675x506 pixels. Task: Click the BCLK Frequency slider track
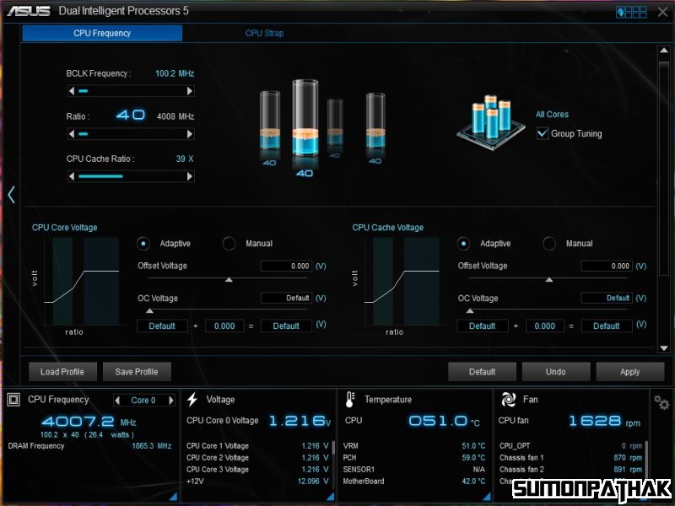click(x=131, y=91)
